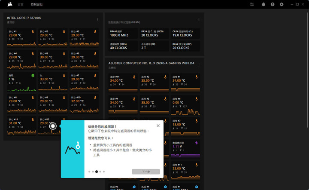Click the core #7 thermometer icon
The height and width of the screenshot is (190, 309).
pyautogui.click(x=95, y=76)
